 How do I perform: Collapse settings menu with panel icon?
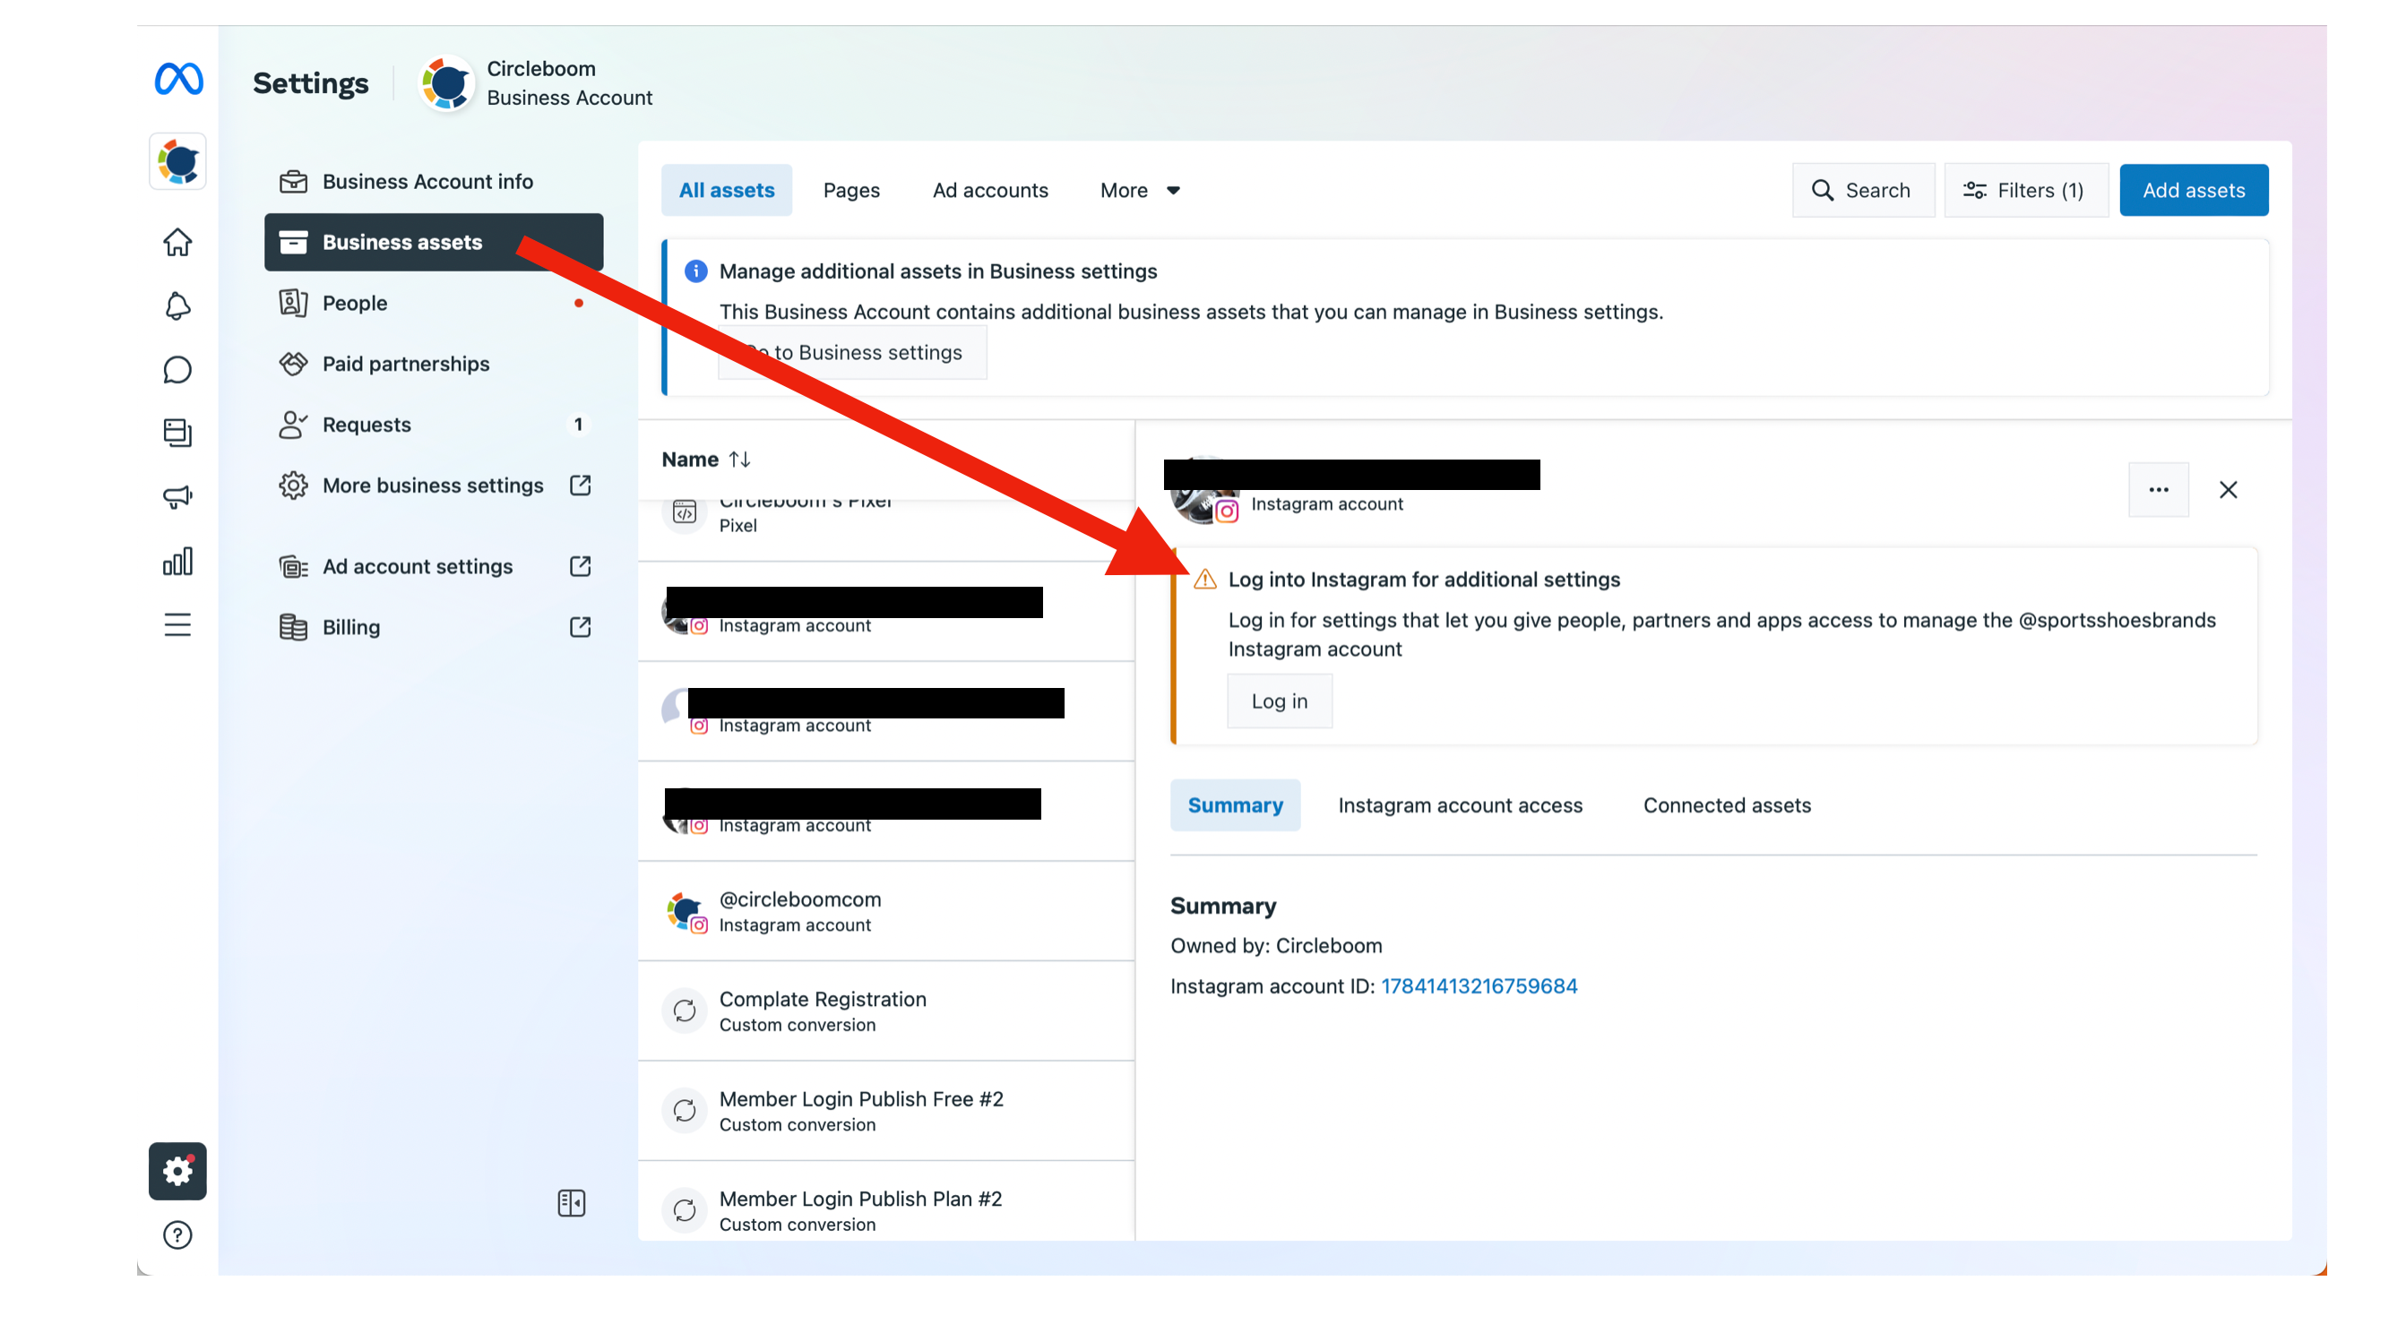[573, 1203]
